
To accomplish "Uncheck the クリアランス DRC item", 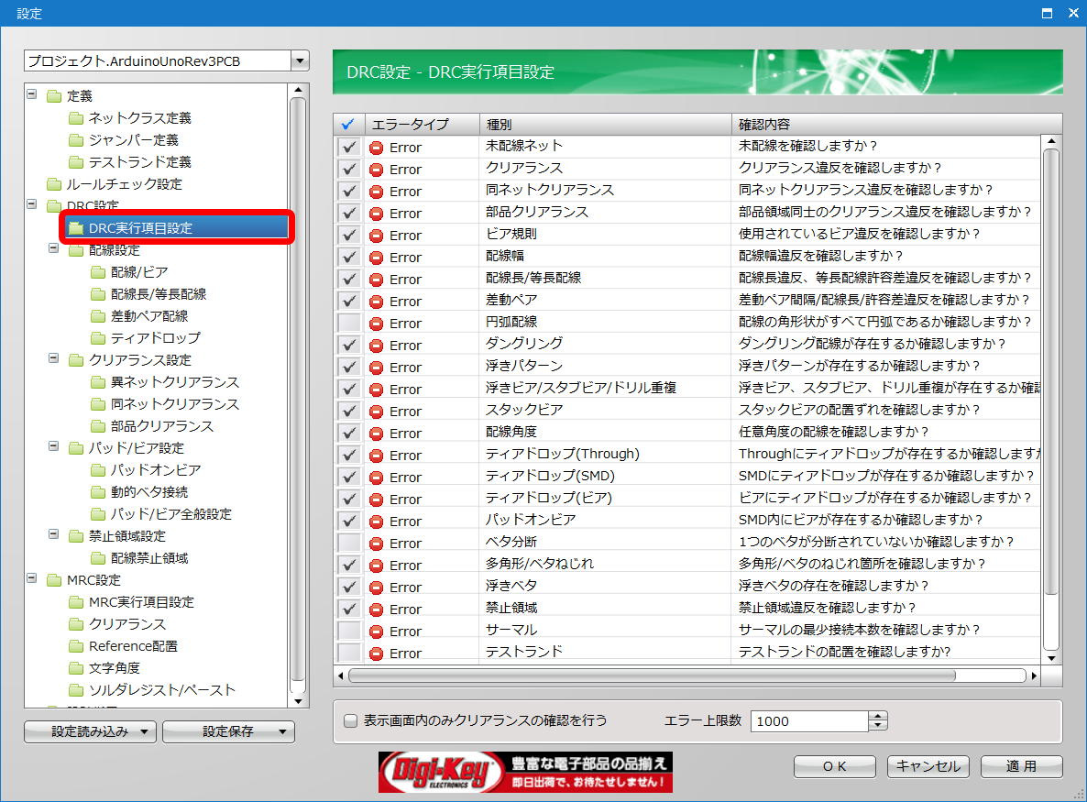I will pos(348,169).
